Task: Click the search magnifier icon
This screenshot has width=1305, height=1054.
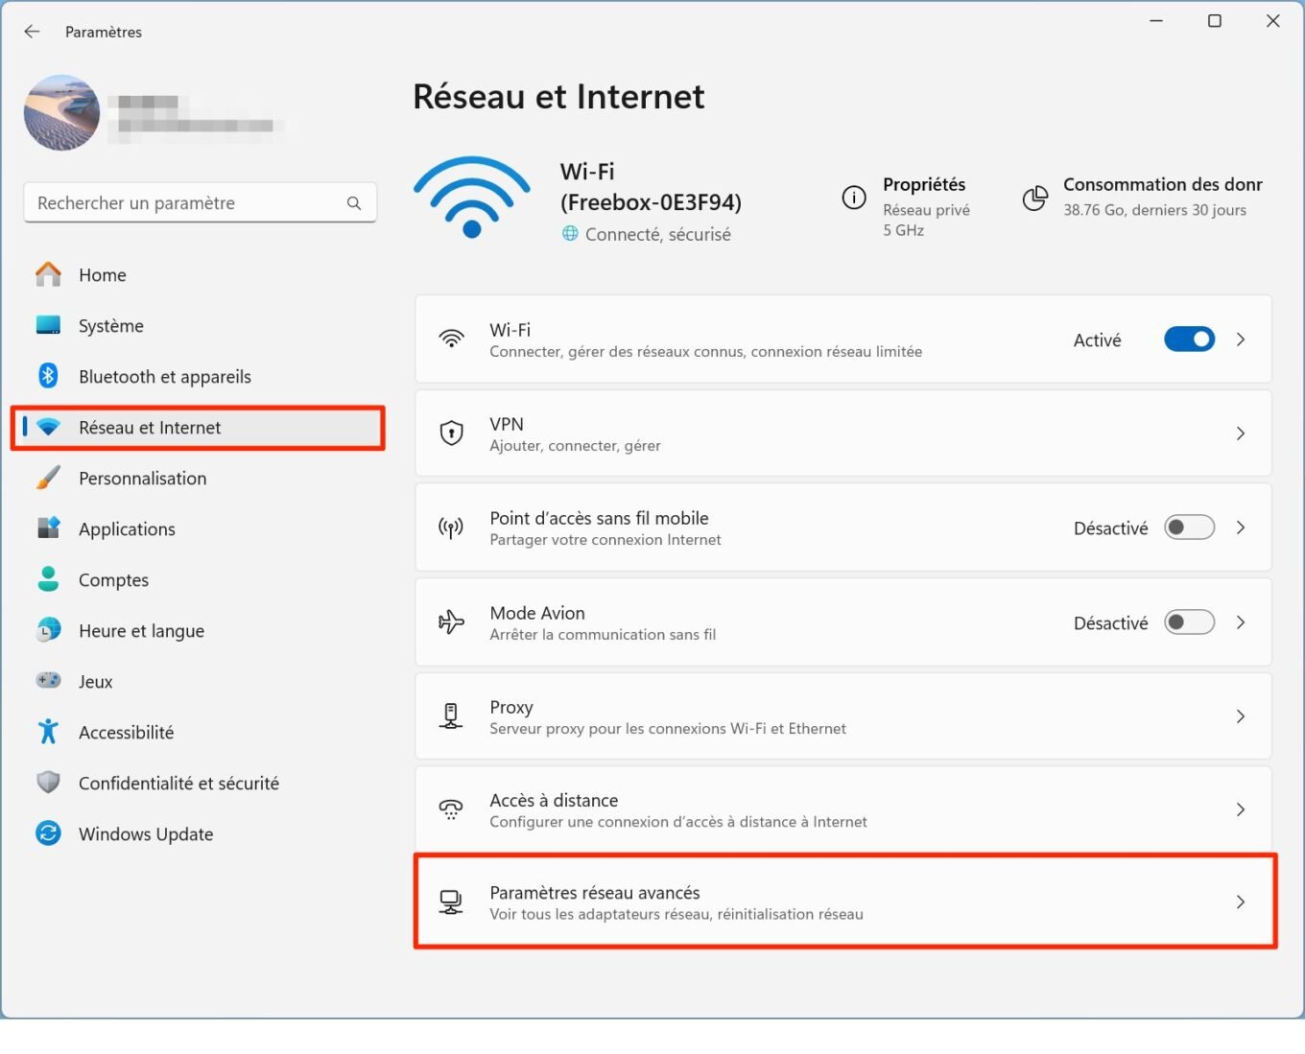Action: click(x=354, y=203)
